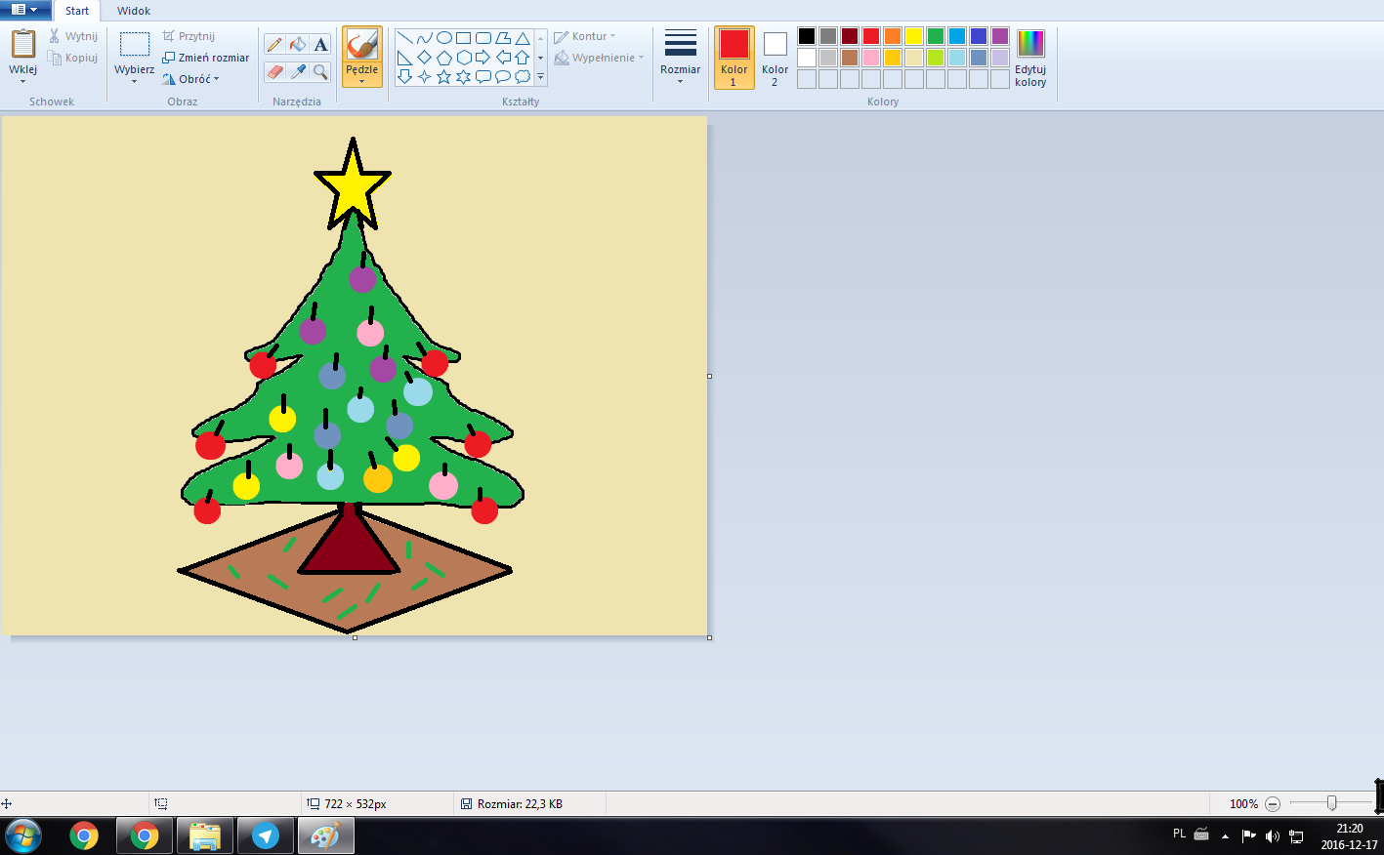Pick the pink color swatch

(871, 58)
